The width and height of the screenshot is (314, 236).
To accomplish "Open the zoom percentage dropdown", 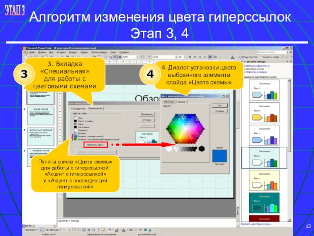I will pyautogui.click(x=137, y=57).
